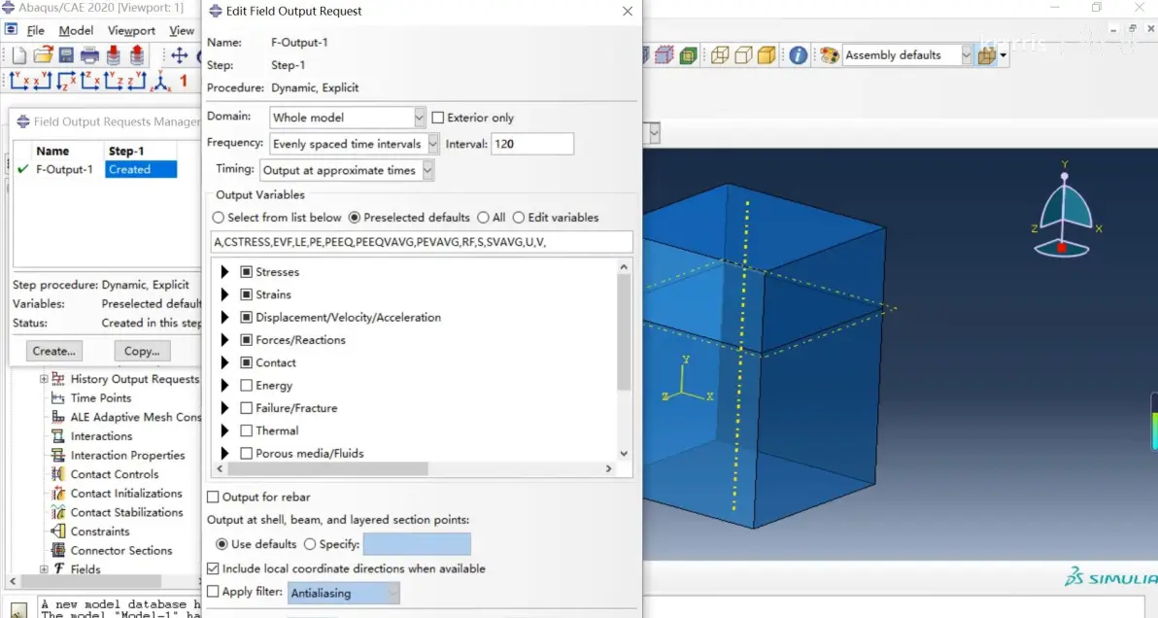Click the shaded render style cube
The image size is (1158, 618).
click(x=767, y=55)
